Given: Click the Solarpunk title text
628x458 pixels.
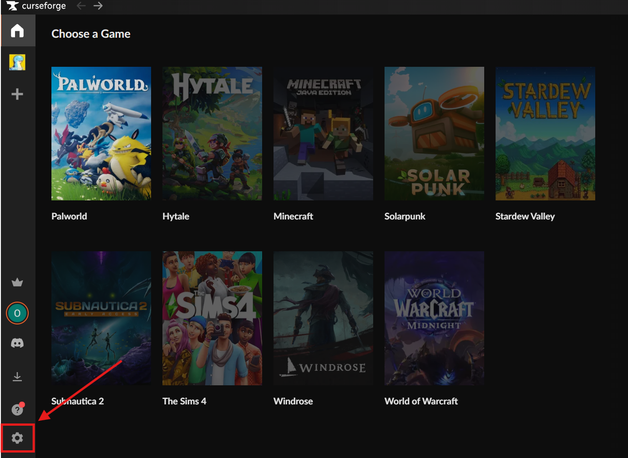Looking at the screenshot, I should [405, 216].
